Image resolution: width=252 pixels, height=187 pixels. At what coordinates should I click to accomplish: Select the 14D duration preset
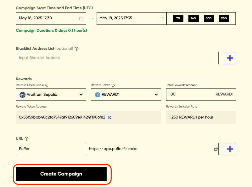[x=193, y=18]
